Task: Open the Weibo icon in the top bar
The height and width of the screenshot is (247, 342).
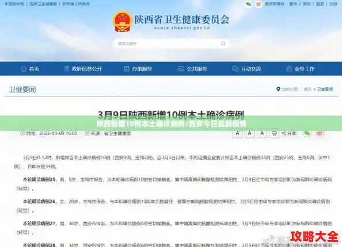Action: tap(259, 4)
